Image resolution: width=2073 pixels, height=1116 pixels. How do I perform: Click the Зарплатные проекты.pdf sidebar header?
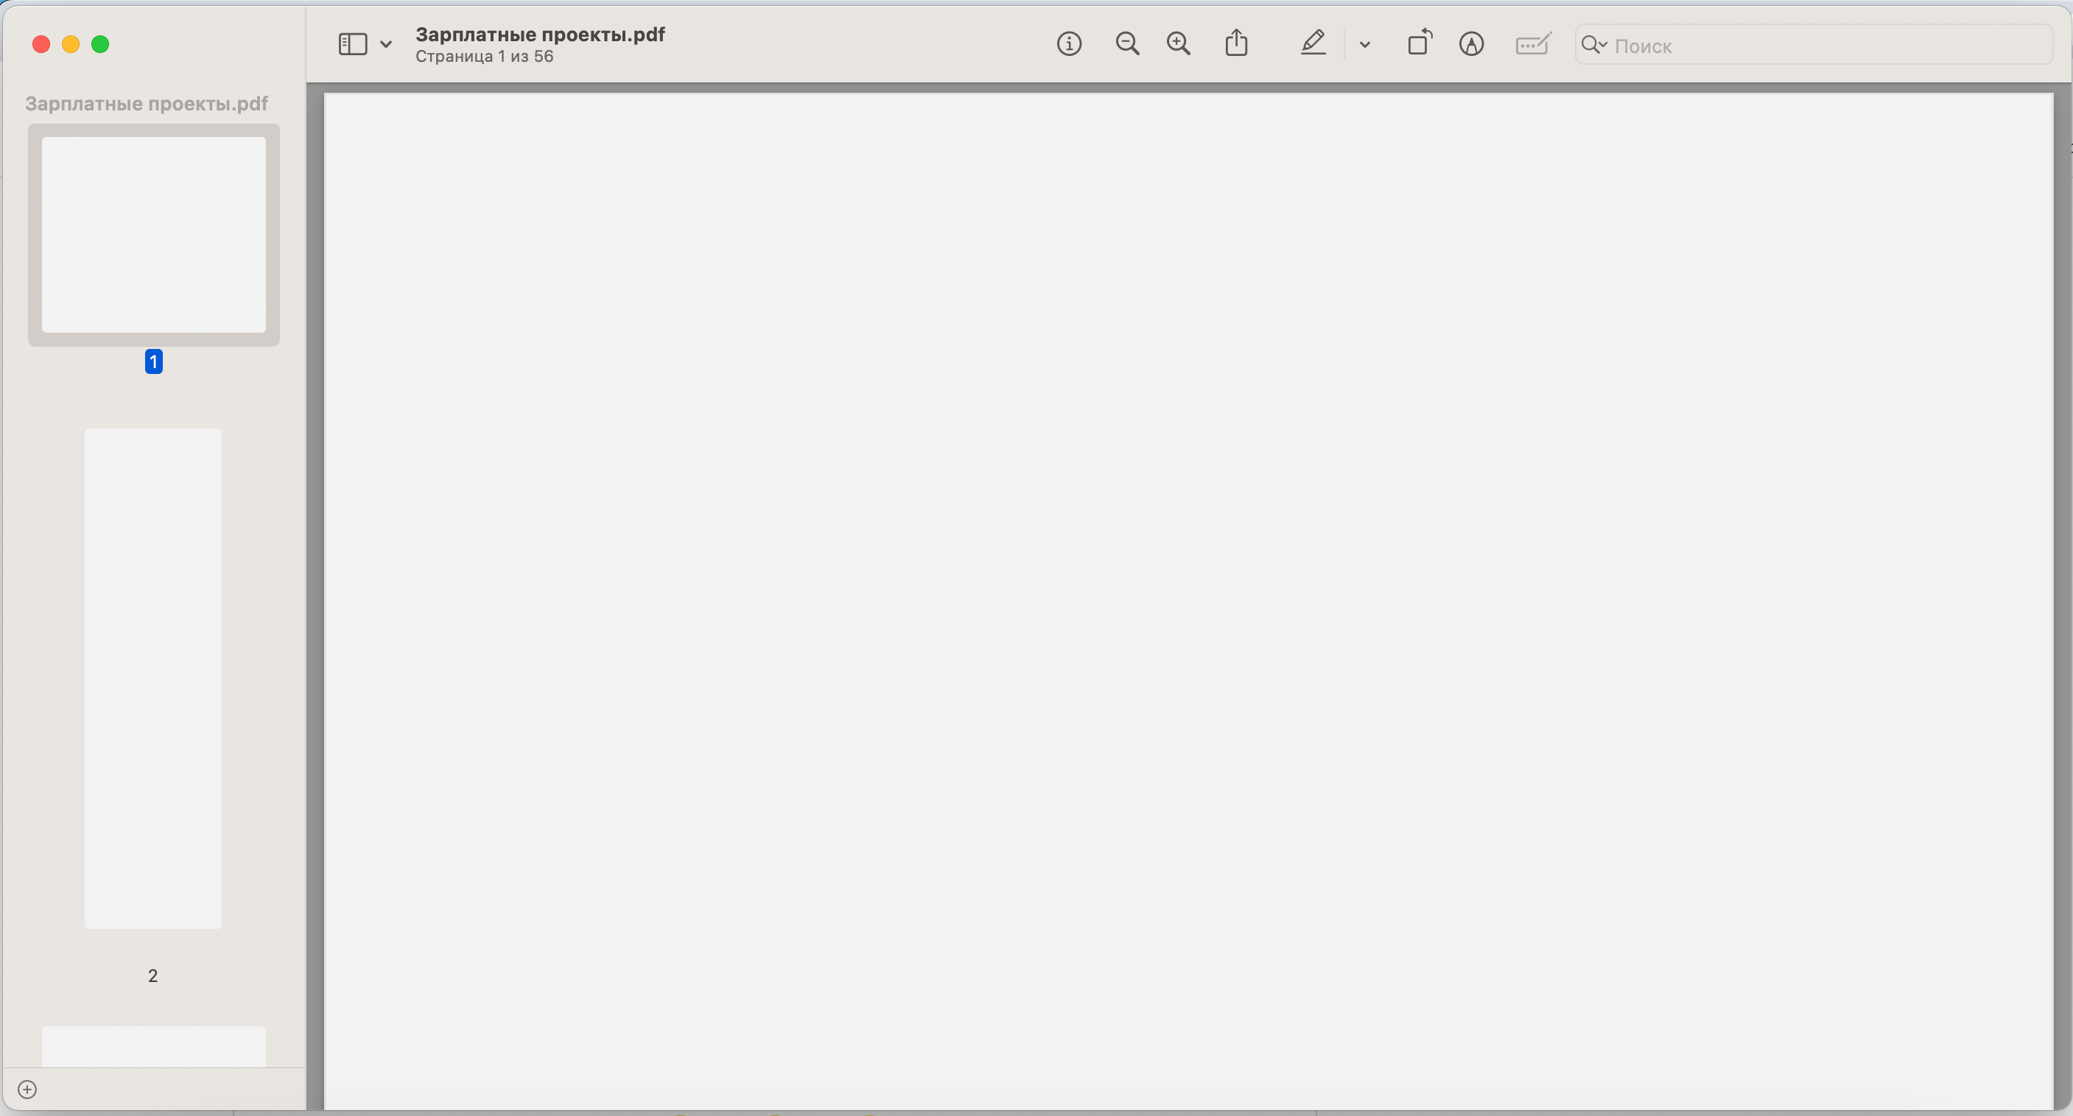(x=147, y=104)
